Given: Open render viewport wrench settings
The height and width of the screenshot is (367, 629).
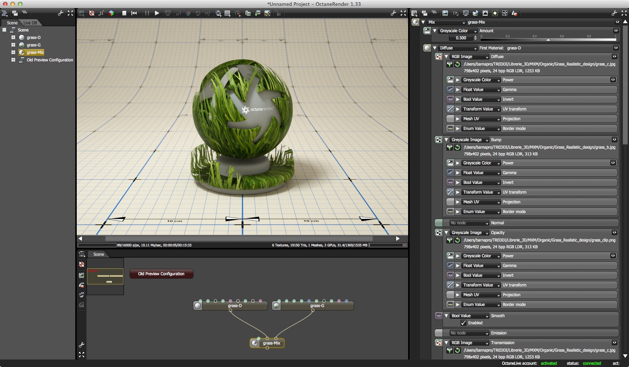Looking at the screenshot, I should click(393, 13).
